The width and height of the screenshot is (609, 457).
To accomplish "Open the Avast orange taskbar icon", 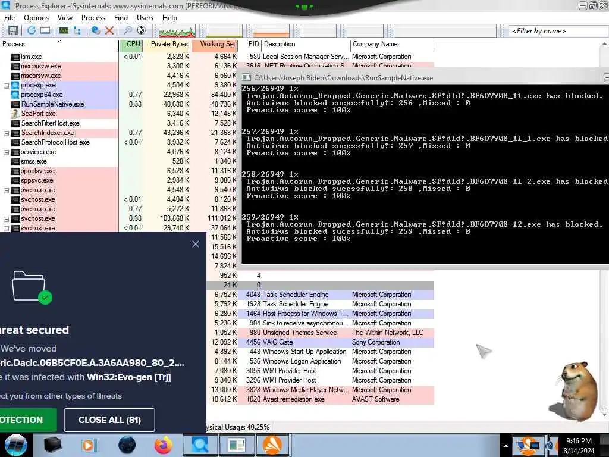I will [272, 445].
